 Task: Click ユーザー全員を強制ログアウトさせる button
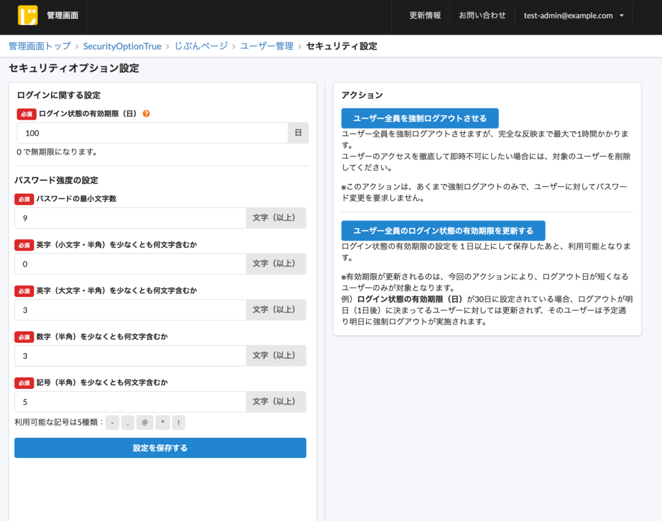point(420,118)
